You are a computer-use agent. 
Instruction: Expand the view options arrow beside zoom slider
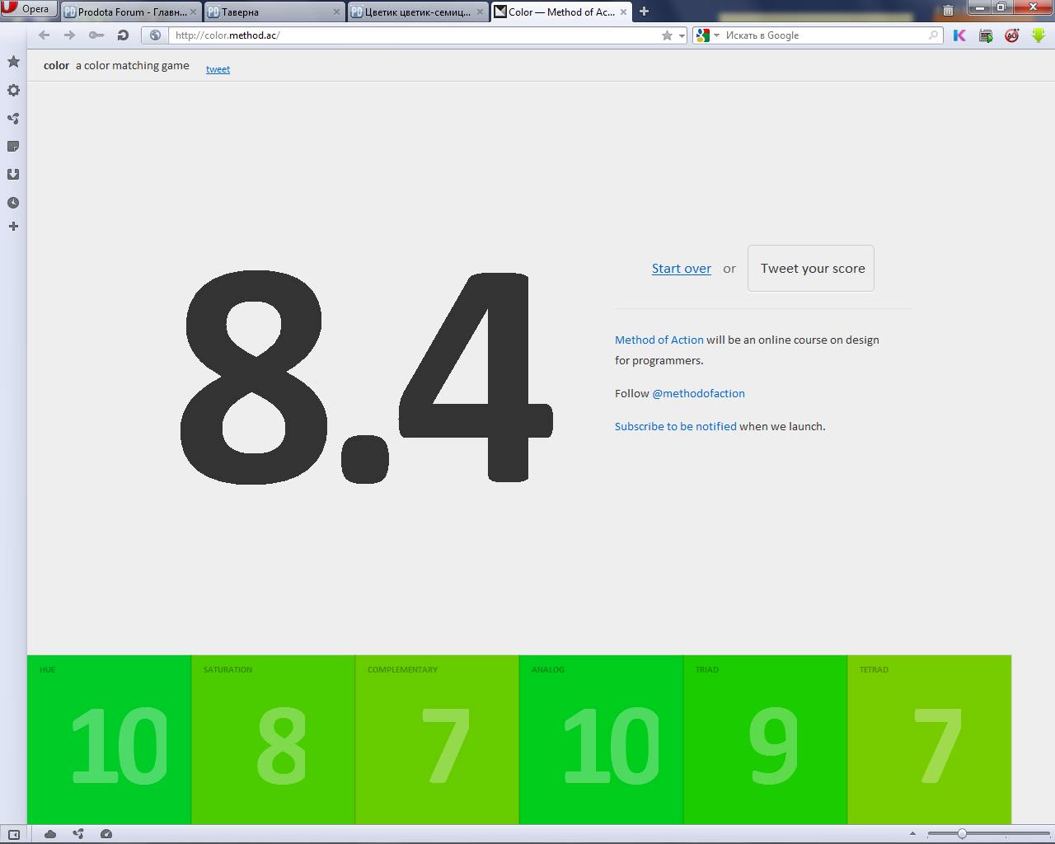coord(912,834)
